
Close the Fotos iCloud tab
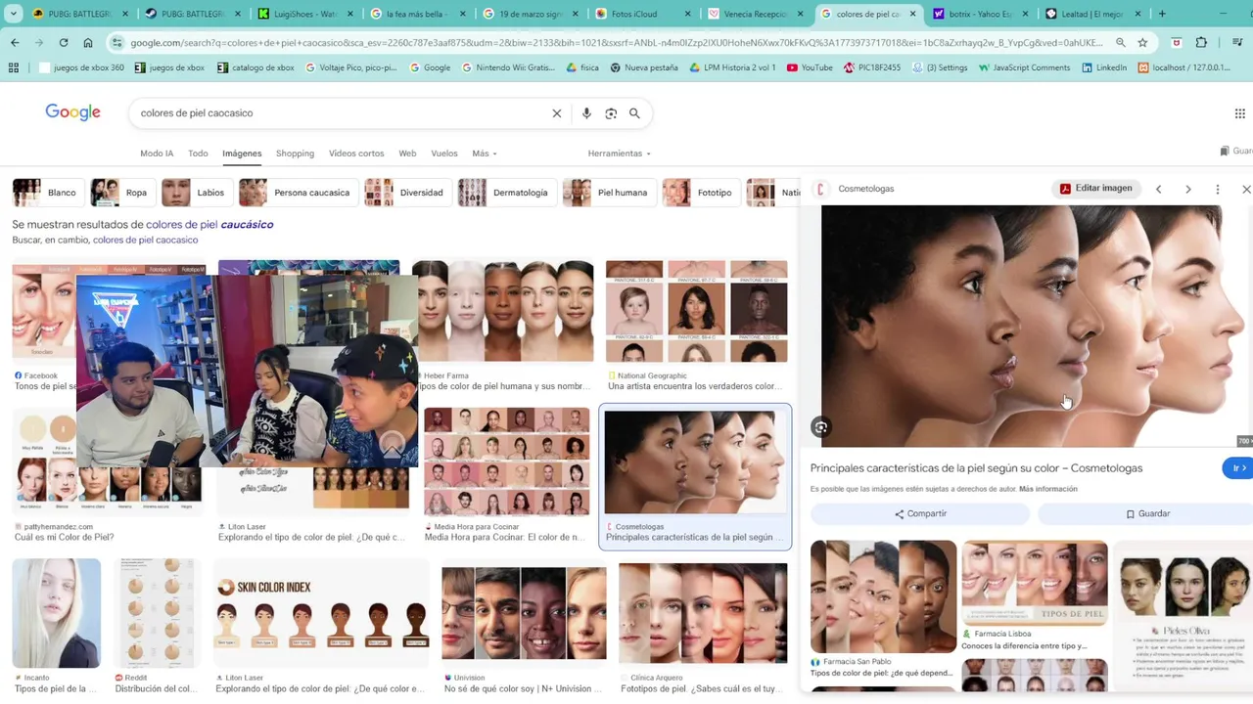687,14
